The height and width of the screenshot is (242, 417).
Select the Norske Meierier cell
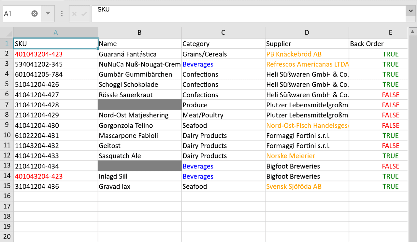pos(307,156)
